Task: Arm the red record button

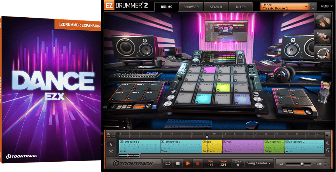Action: click(198, 163)
